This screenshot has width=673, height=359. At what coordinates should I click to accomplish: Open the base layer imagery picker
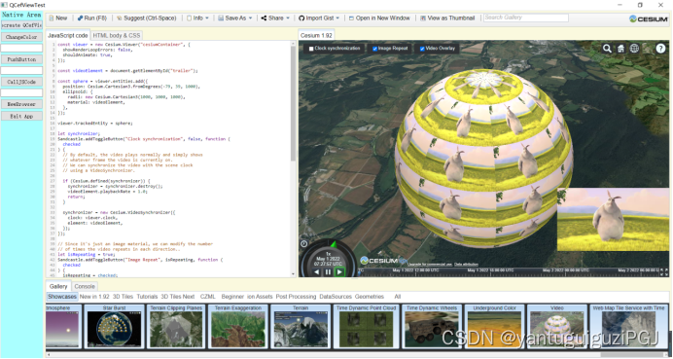[648, 49]
